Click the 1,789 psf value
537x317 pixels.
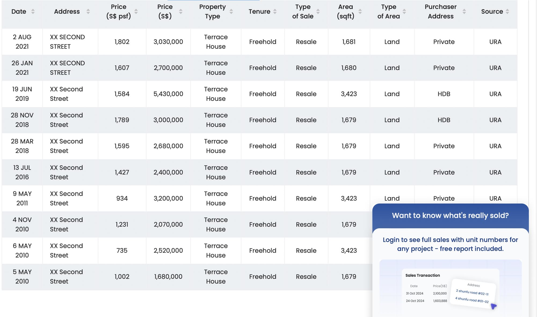(122, 120)
